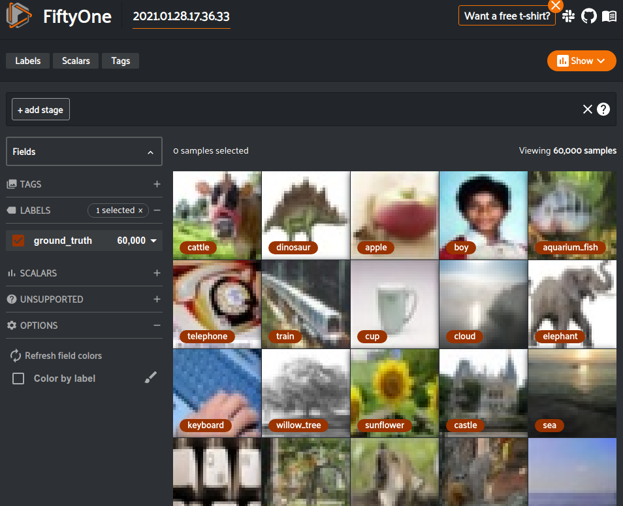623x506 pixels.
Task: Open the documentation book icon
Action: [x=609, y=16]
